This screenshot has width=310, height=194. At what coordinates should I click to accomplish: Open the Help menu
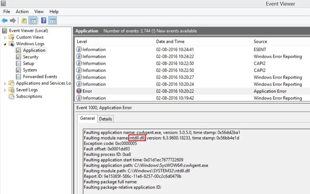pos(54,11)
